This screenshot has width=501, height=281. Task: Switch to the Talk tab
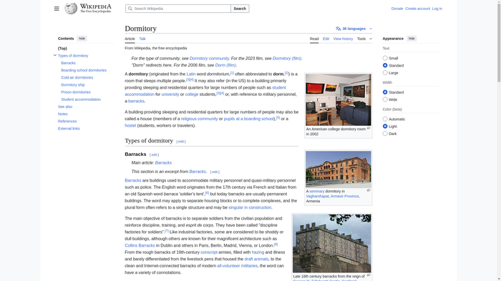[x=142, y=39]
